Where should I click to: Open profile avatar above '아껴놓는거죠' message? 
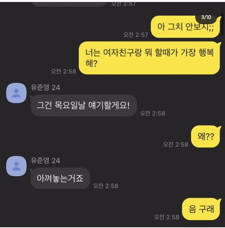coord(16,166)
